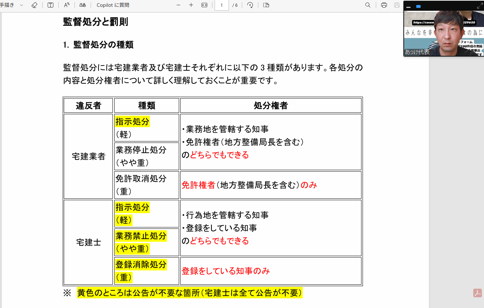
Task: Click the red Adobe PDF icon
Action: (477, 293)
